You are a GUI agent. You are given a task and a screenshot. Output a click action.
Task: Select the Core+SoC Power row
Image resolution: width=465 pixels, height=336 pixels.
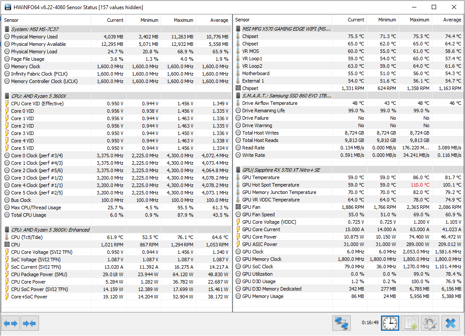116,297
